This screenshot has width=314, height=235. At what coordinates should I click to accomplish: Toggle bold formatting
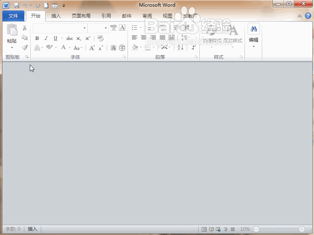point(37,38)
